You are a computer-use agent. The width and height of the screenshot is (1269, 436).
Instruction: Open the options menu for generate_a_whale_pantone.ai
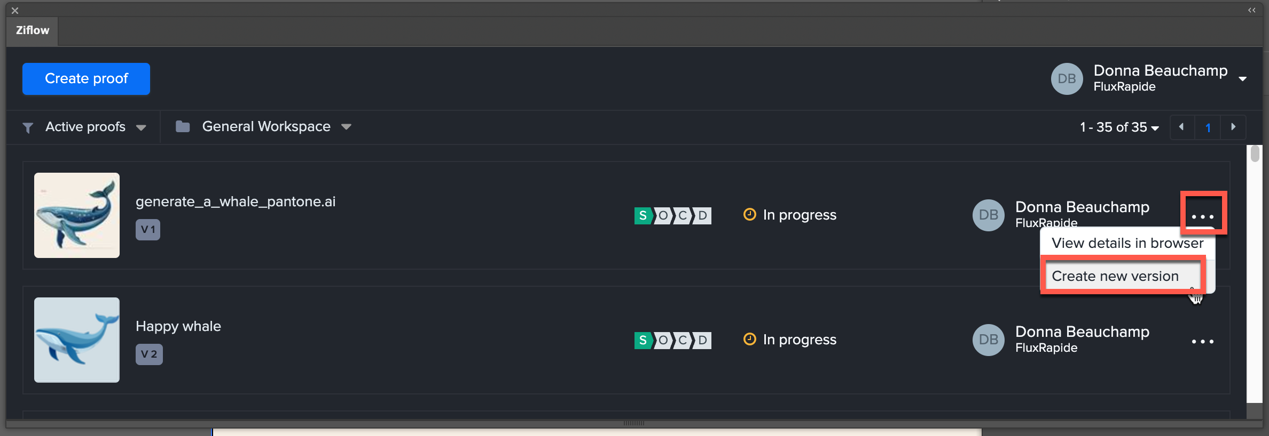(1202, 216)
